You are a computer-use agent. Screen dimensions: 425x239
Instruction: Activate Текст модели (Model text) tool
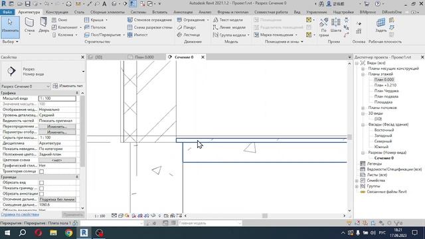[228, 20]
